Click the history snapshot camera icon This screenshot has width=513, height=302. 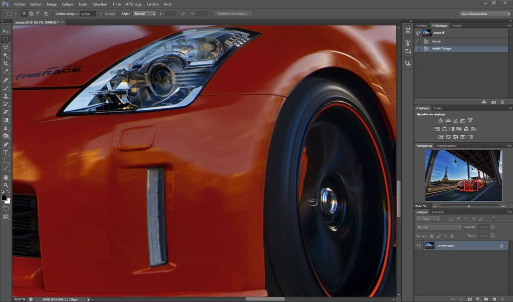coord(493,102)
